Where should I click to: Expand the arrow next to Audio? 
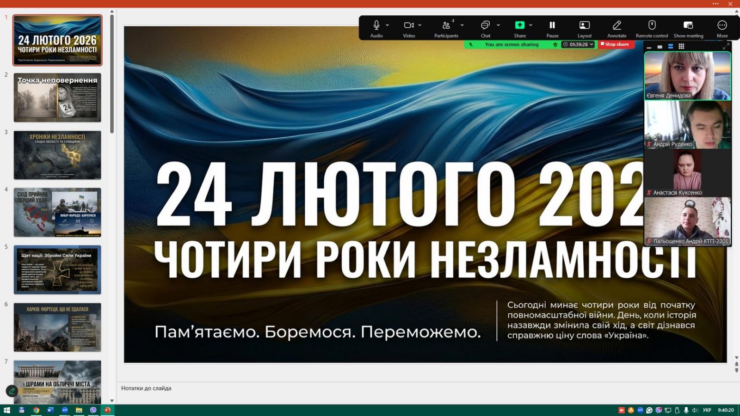[x=388, y=25]
